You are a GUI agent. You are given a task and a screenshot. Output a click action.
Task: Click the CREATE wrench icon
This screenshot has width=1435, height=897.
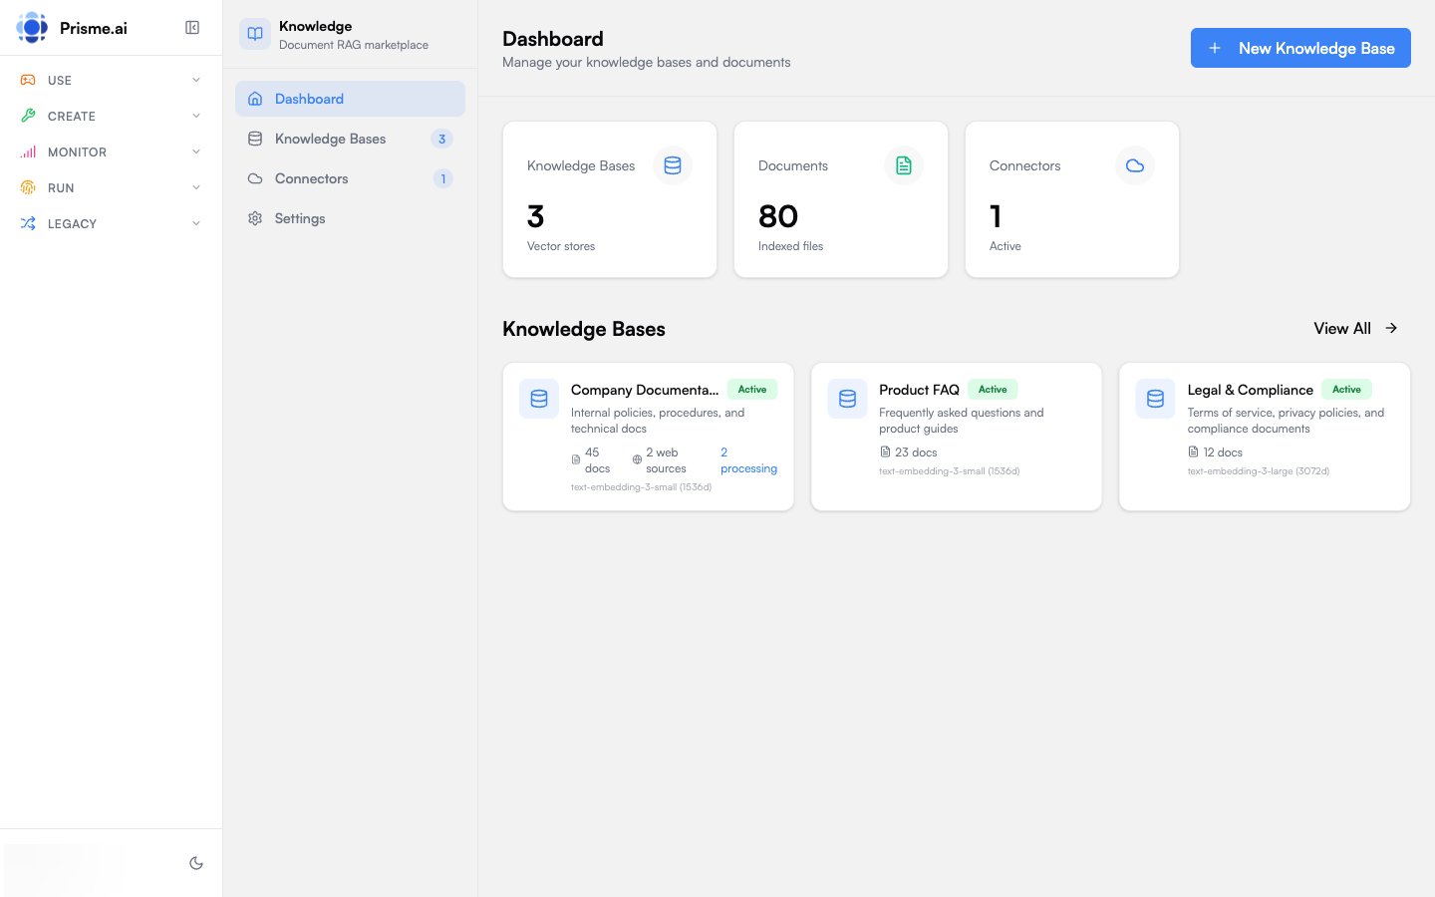28,116
